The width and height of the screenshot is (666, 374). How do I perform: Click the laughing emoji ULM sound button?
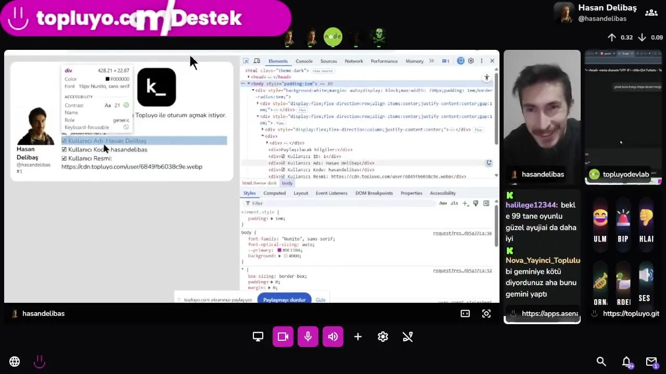[x=600, y=224]
